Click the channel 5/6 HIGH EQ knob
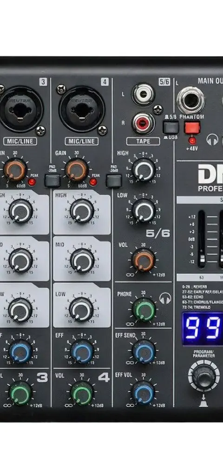Image resolution: width=223 pixels, height=466 pixels. (144, 170)
